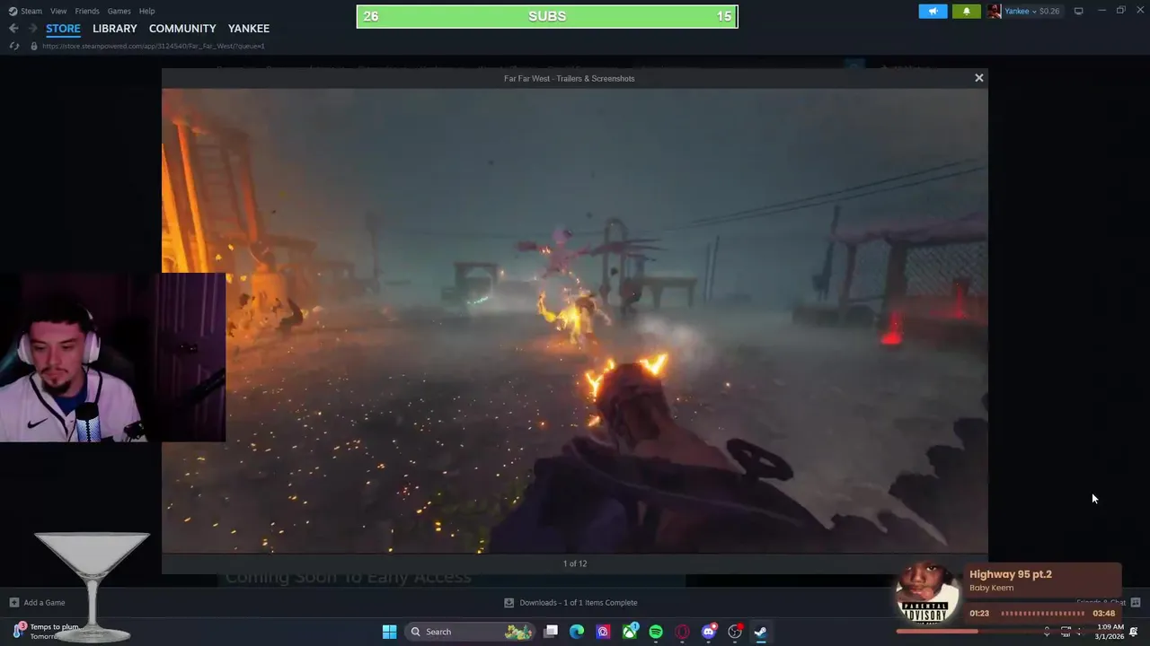Click the padlock site security icon

tap(34, 46)
